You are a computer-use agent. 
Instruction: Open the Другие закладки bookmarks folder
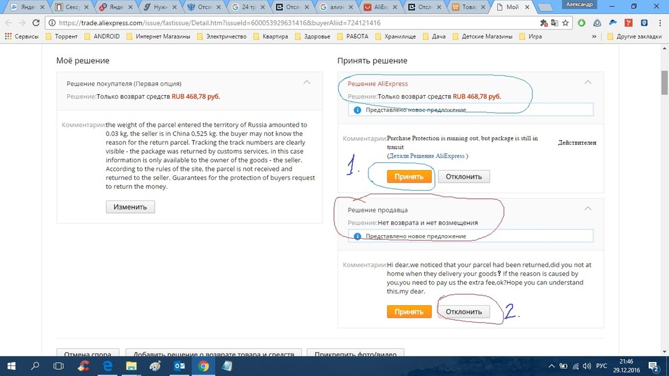[x=633, y=36]
